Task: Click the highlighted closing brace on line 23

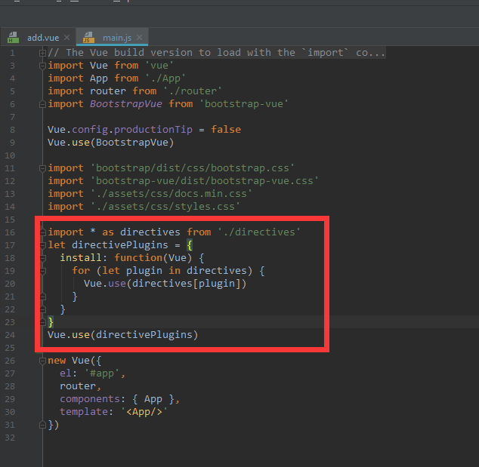Action: pos(51,322)
